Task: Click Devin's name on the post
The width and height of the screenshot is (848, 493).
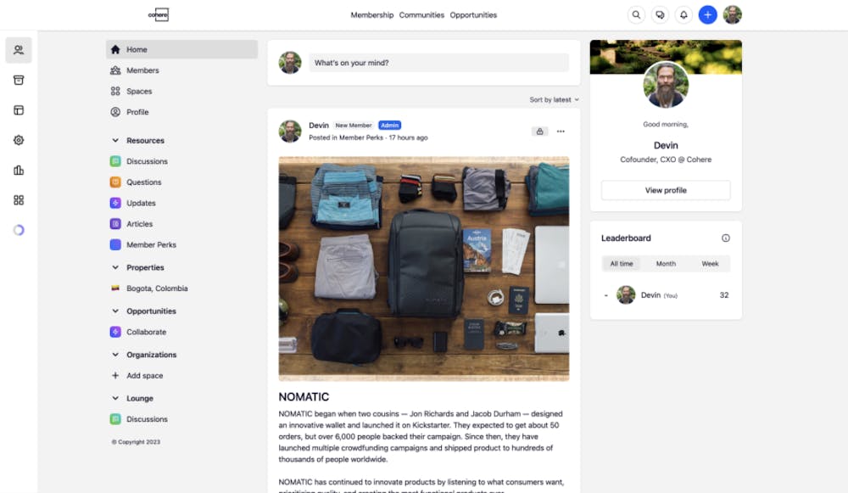Action: 319,126
